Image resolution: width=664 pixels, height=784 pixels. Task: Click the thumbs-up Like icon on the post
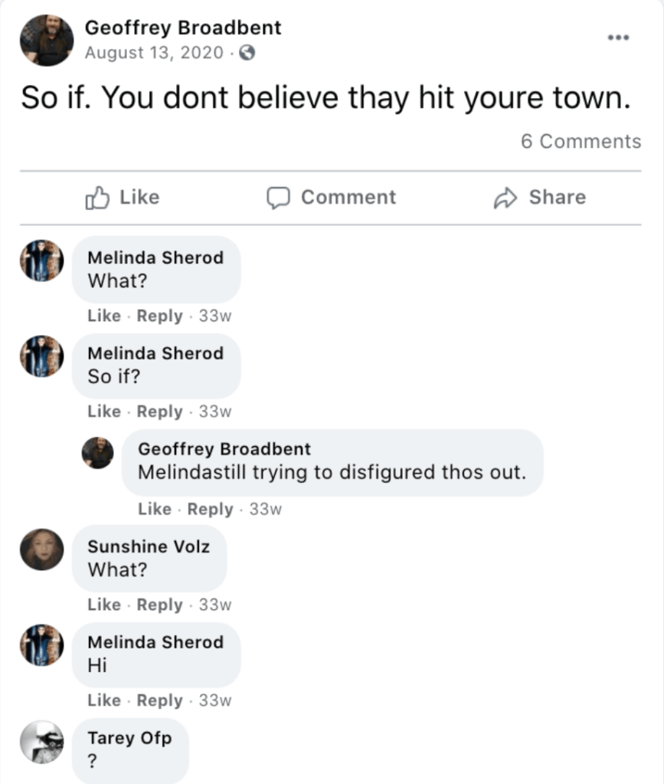(x=97, y=198)
